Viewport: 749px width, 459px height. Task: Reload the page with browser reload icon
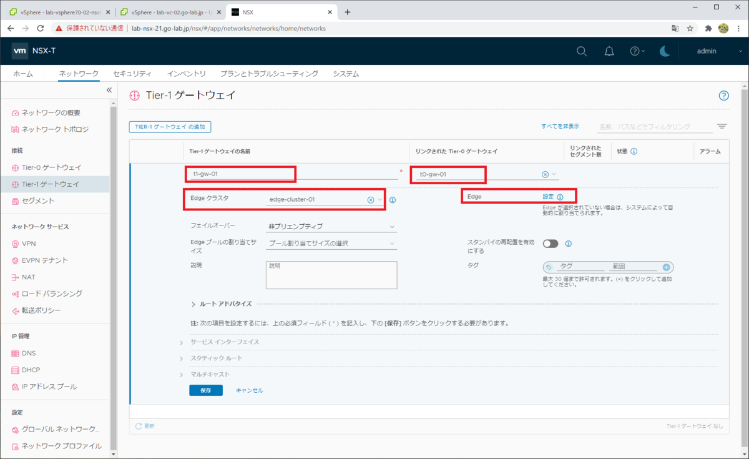41,28
